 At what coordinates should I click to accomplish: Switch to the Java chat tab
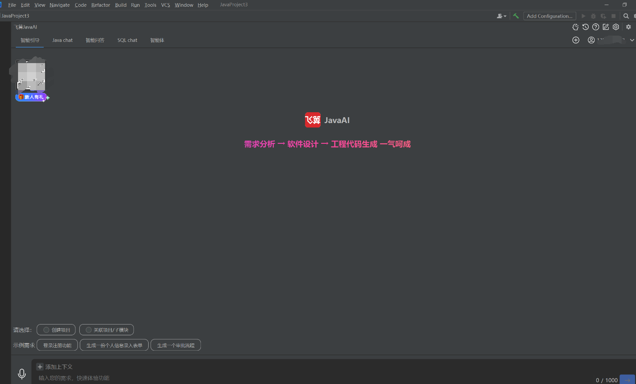62,40
